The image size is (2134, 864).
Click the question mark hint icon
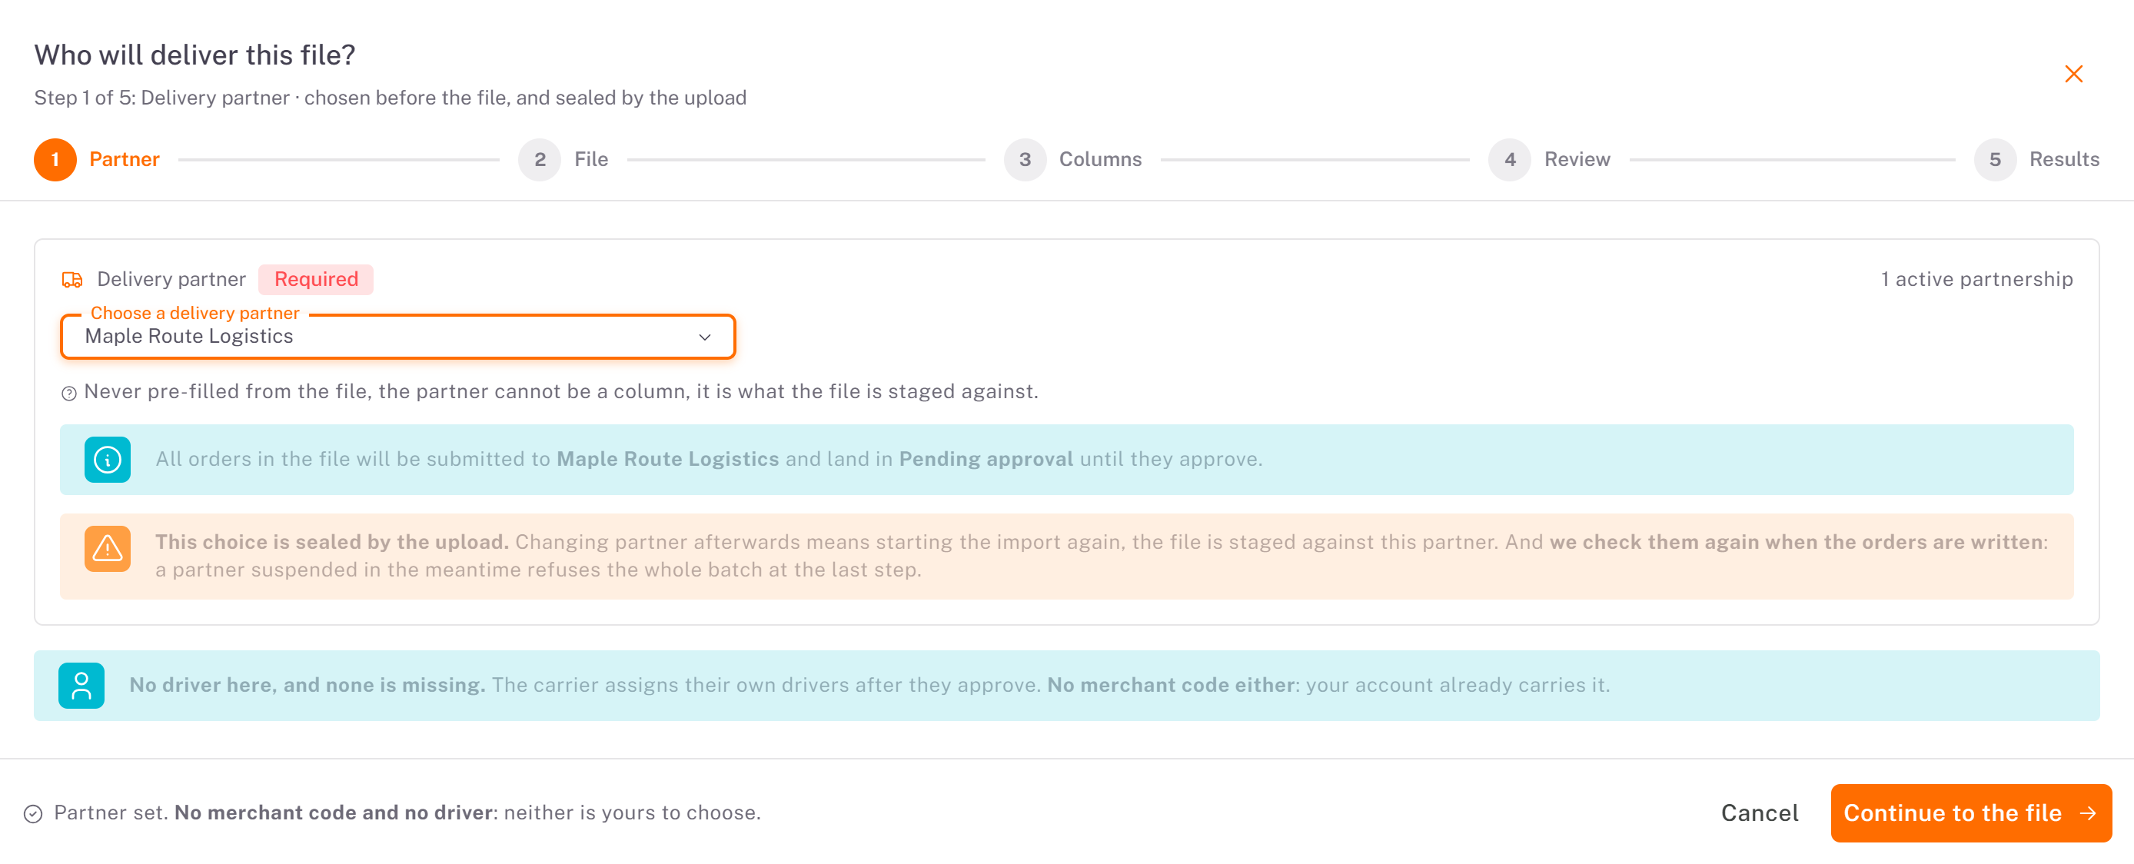(68, 394)
